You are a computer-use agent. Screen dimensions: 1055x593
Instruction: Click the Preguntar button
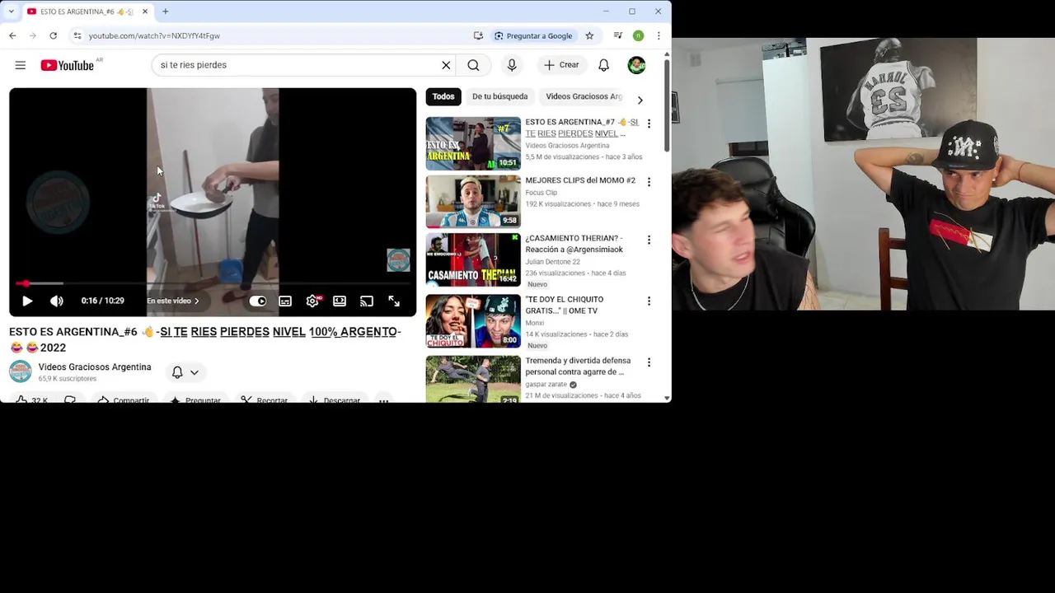(195, 400)
